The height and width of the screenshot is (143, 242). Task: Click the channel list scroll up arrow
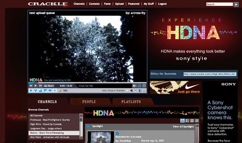[81, 115]
